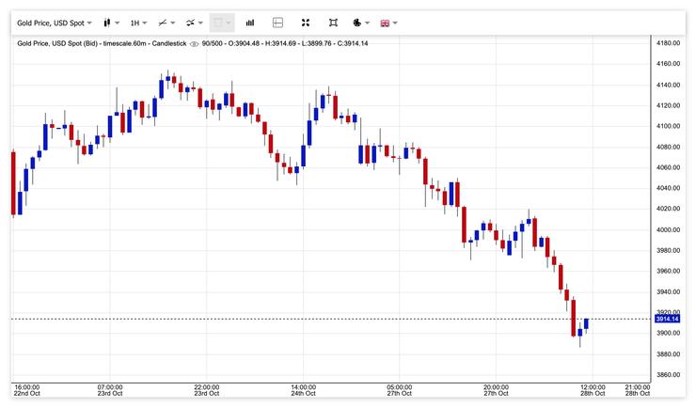Click the 22:00:00 23rd Oct time label
Viewport: 696px width, 407px height.
pos(206,390)
